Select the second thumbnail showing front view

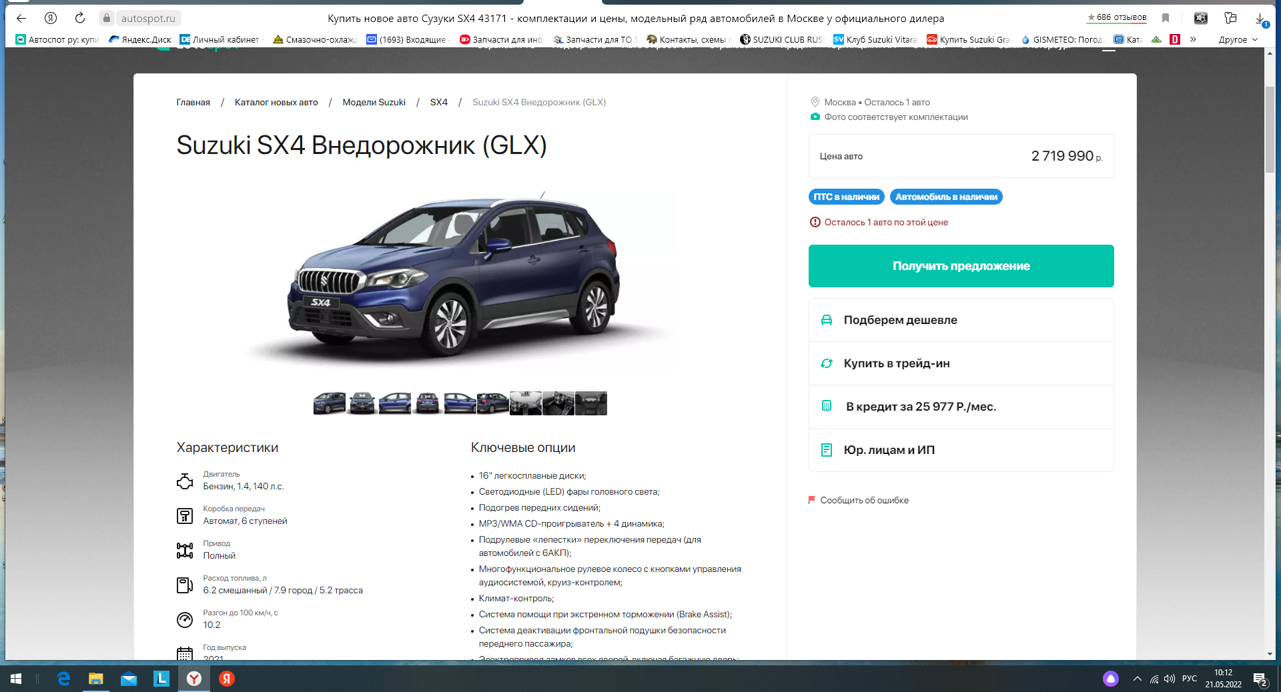[362, 403]
